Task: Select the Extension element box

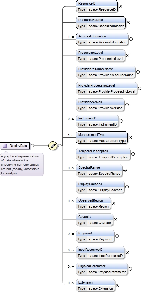Action: pos(95,285)
